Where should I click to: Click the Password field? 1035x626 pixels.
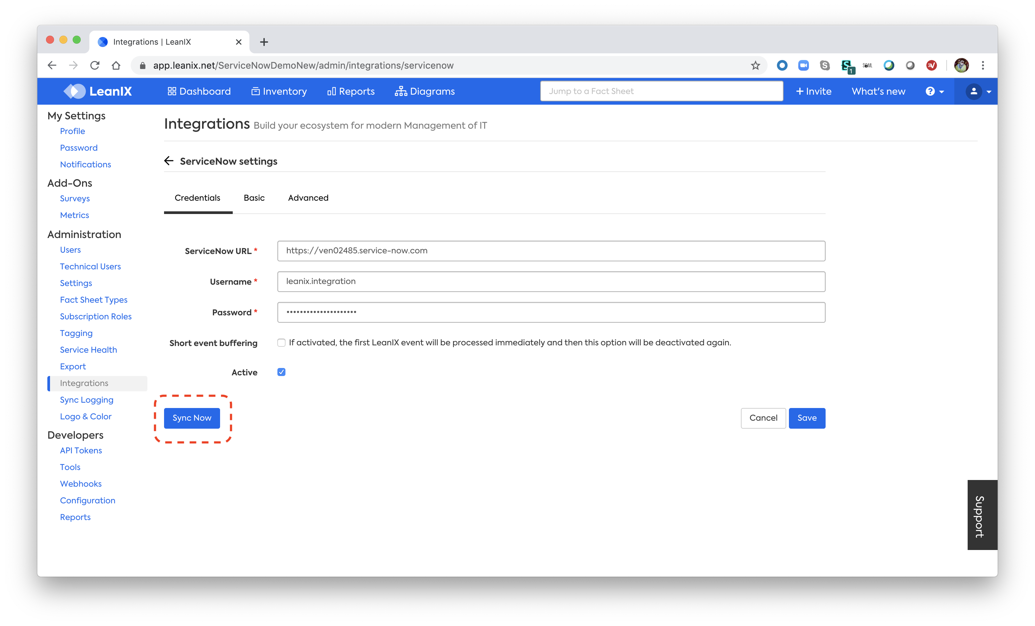tap(551, 312)
